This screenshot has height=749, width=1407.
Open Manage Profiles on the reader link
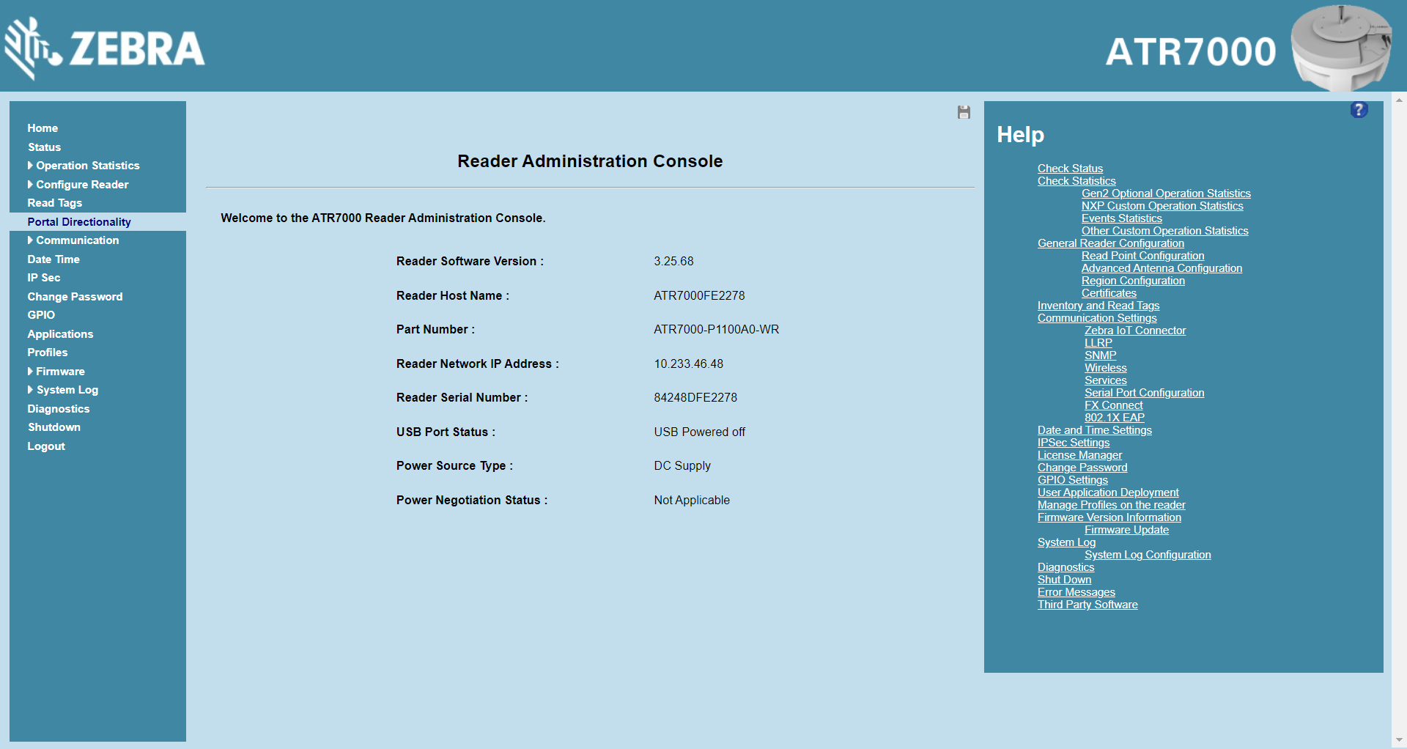coord(1112,505)
